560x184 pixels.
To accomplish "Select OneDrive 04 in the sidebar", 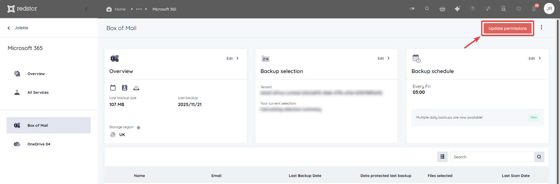I will click(39, 144).
